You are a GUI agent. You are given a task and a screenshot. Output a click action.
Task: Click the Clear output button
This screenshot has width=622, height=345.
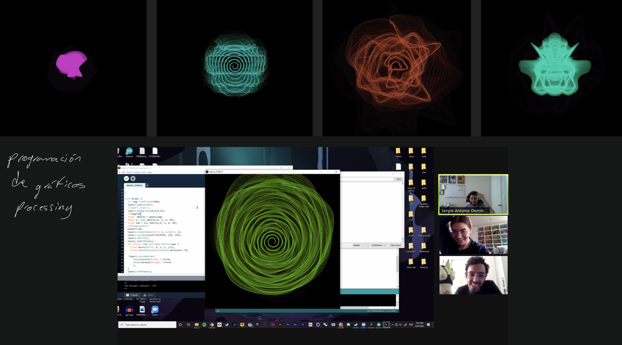pyautogui.click(x=395, y=245)
